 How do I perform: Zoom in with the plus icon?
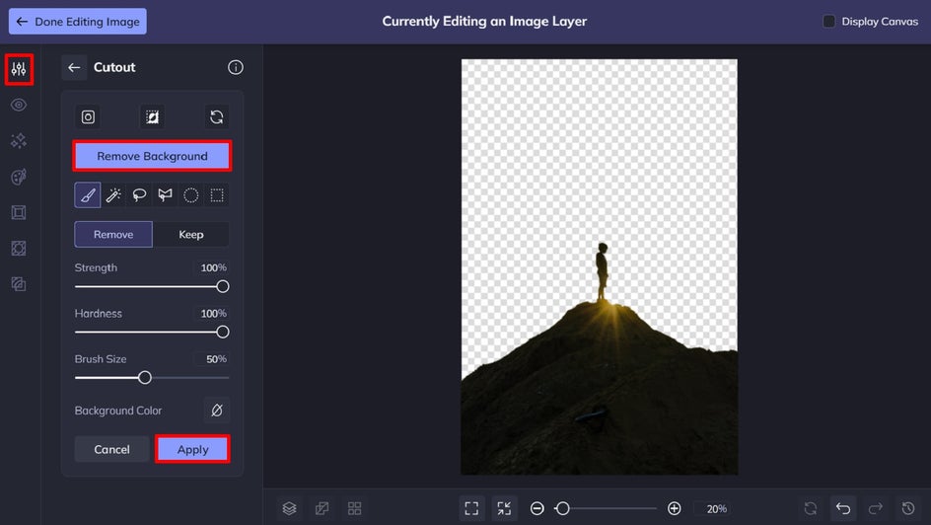point(674,508)
